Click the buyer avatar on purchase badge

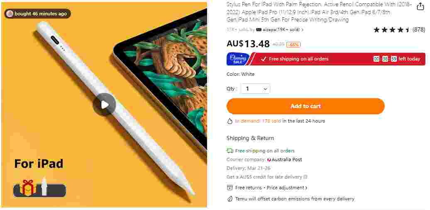[10, 14]
